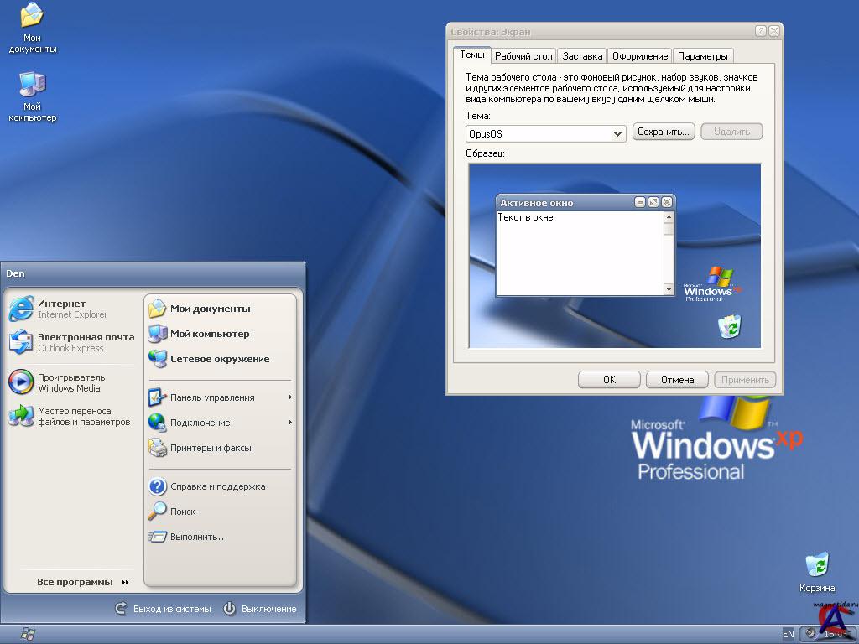Click the Отмена button
Image resolution: width=859 pixels, height=644 pixels.
(x=677, y=380)
